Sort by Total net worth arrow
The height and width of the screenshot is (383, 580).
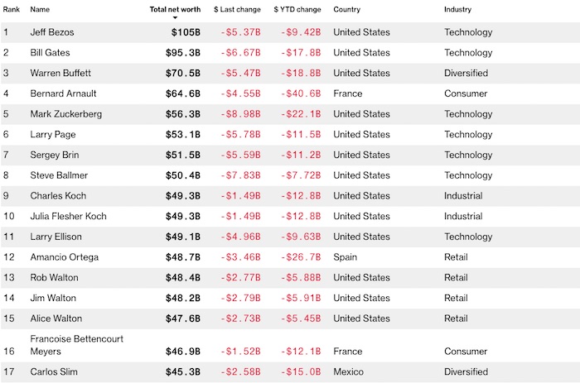pos(175,17)
